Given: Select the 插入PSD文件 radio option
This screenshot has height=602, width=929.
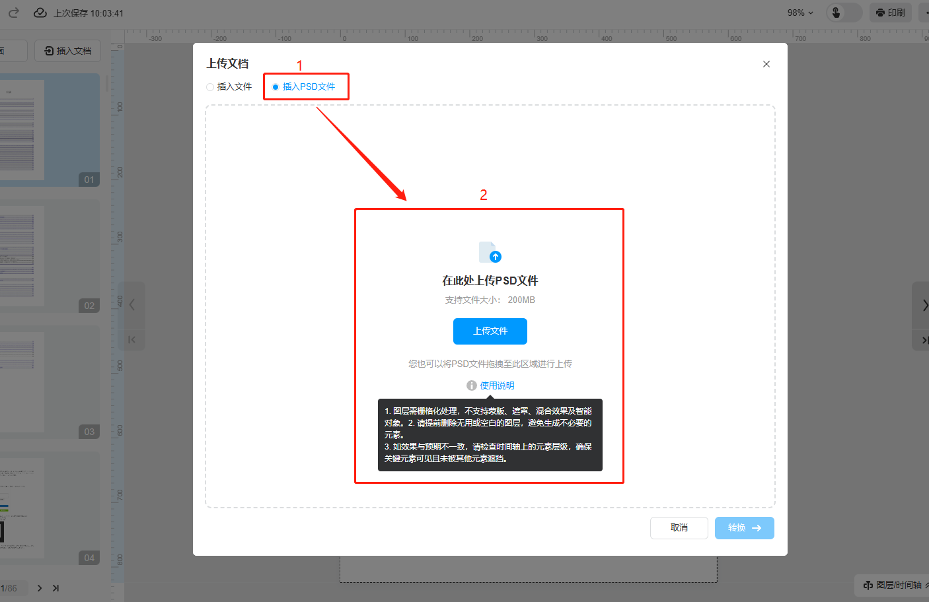Looking at the screenshot, I should pos(276,87).
